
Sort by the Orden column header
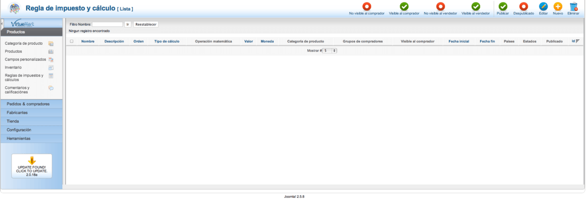point(139,42)
